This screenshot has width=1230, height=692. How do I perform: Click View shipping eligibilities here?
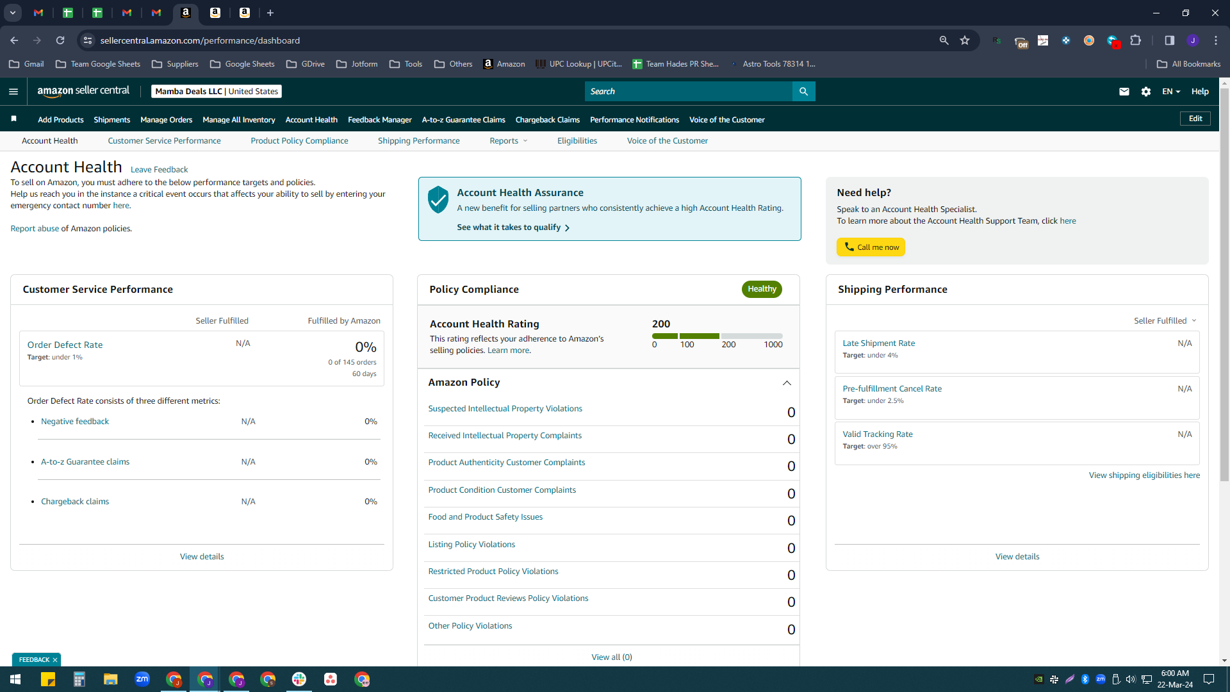(x=1144, y=475)
